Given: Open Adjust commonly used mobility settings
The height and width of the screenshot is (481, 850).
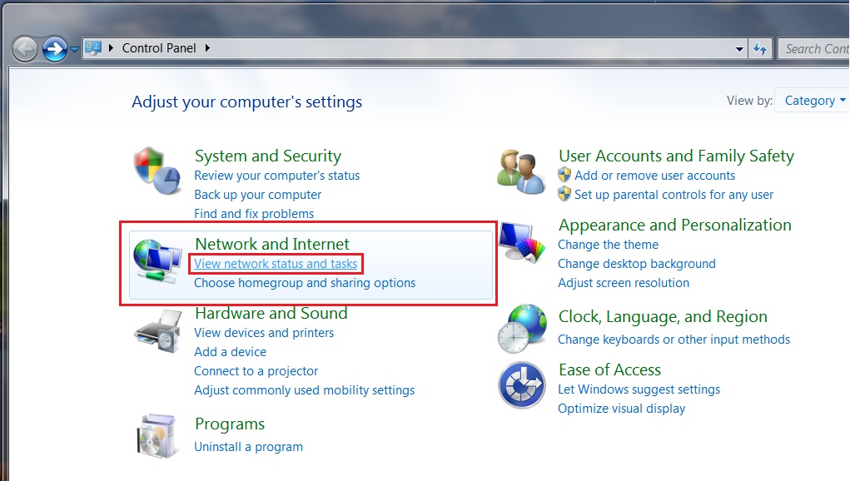Looking at the screenshot, I should pyautogui.click(x=304, y=390).
